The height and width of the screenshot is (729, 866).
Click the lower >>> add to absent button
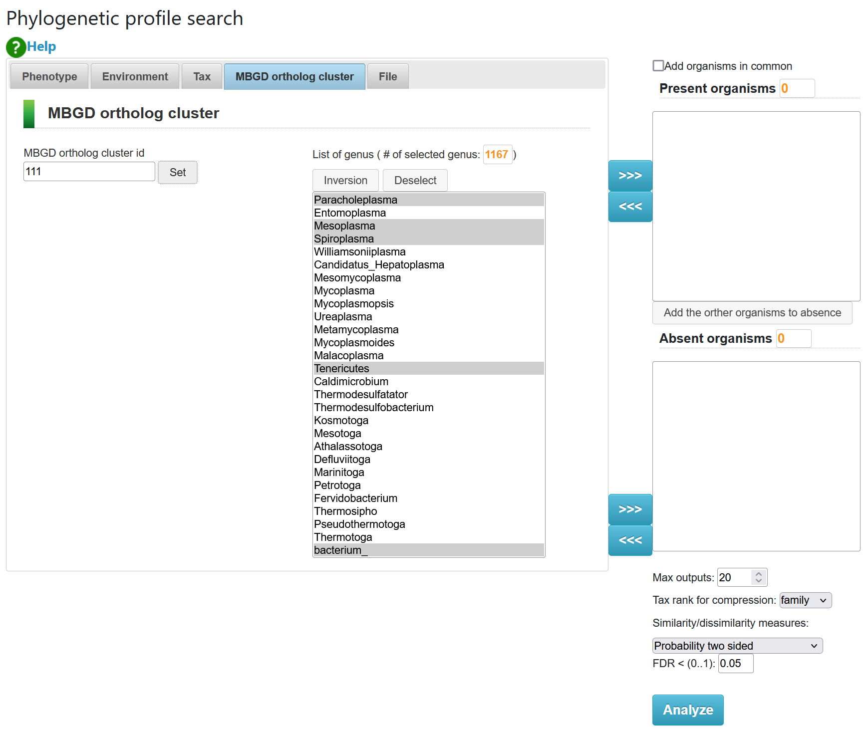[x=630, y=509]
